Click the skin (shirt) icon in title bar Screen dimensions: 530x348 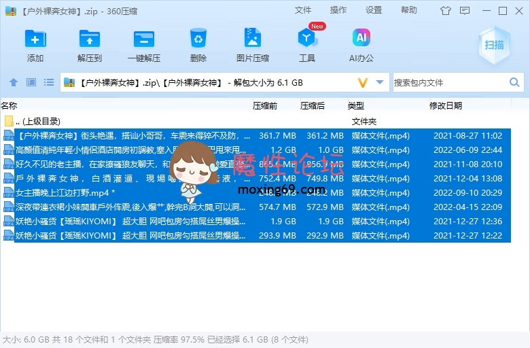click(x=445, y=11)
